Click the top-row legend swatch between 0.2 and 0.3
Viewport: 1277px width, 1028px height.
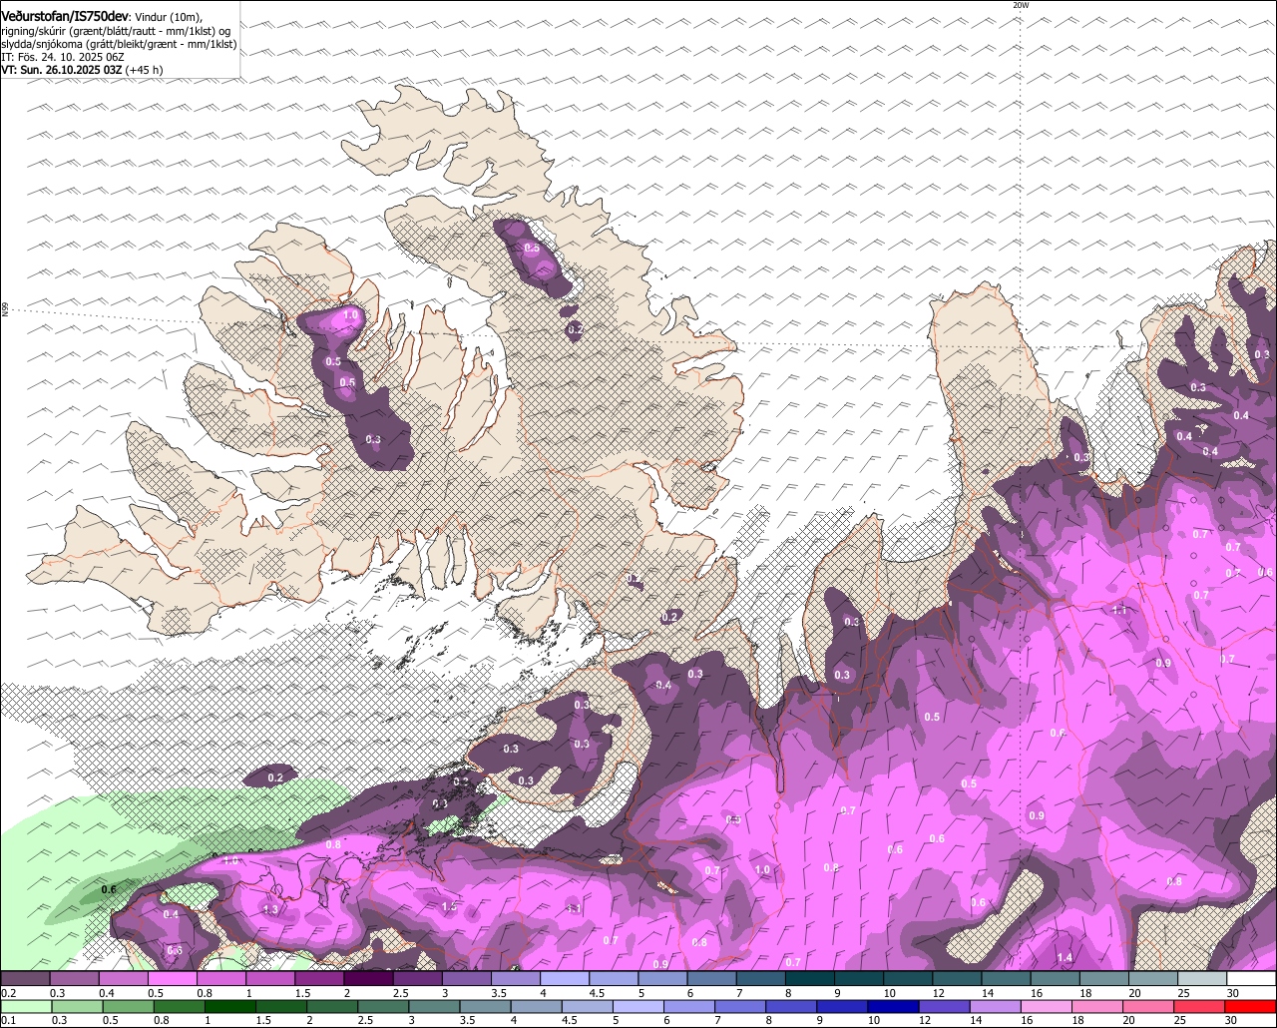pyautogui.click(x=25, y=979)
